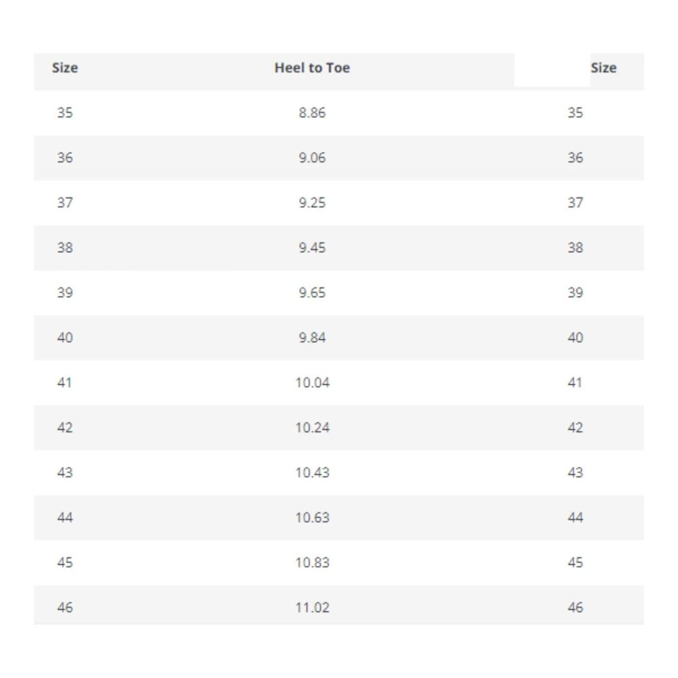This screenshot has width=678, height=678.
Task: Select the 10.24 measurement value
Action: tap(312, 428)
